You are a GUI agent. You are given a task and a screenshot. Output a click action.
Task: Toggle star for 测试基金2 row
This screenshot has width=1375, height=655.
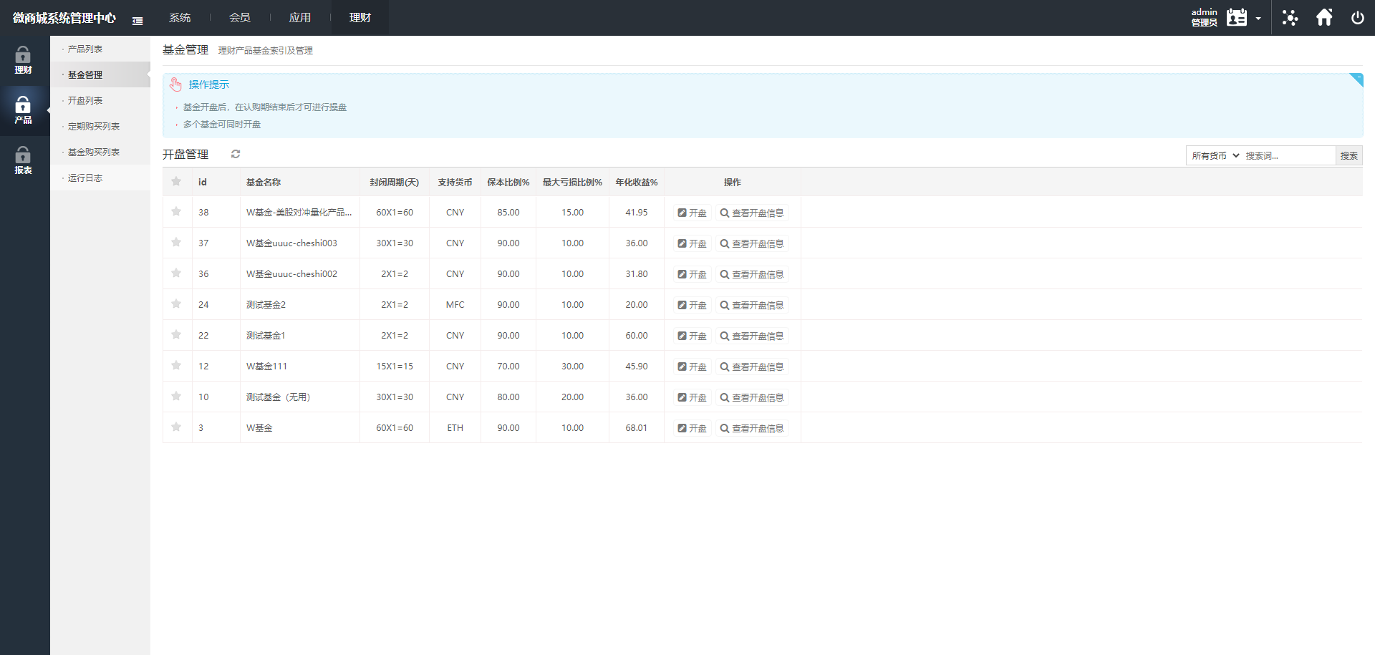(x=176, y=304)
